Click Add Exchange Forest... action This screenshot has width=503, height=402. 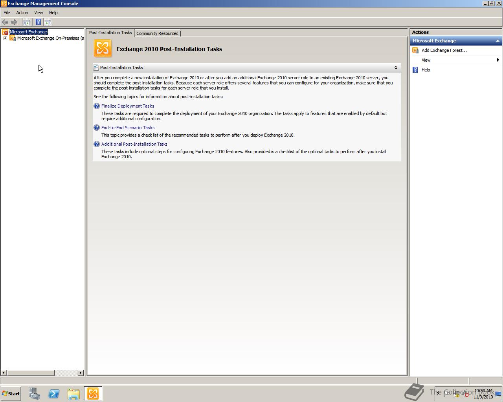(x=444, y=50)
